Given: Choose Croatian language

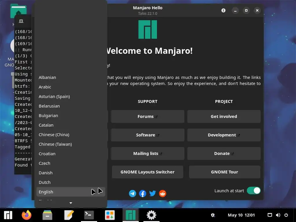Looking at the screenshot, I should (x=71, y=154).
